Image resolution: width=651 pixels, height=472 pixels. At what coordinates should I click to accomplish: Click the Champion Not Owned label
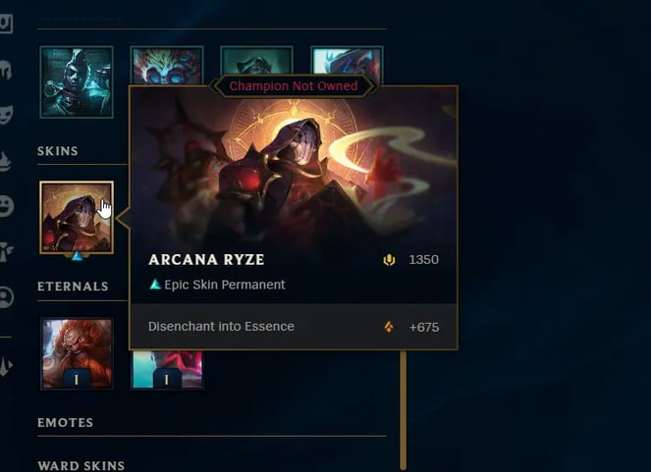(294, 85)
